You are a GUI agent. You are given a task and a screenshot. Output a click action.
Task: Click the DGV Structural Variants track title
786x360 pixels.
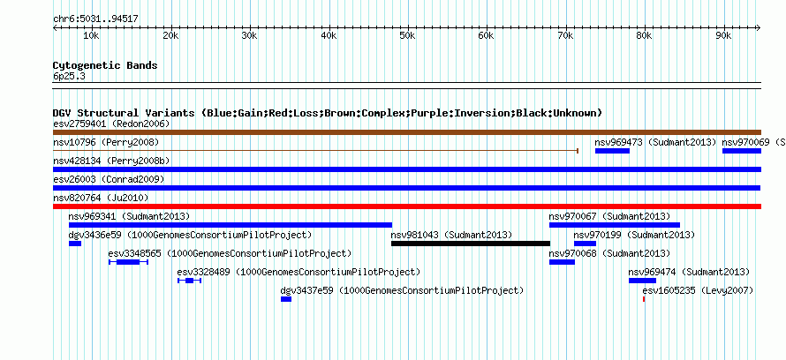click(328, 113)
